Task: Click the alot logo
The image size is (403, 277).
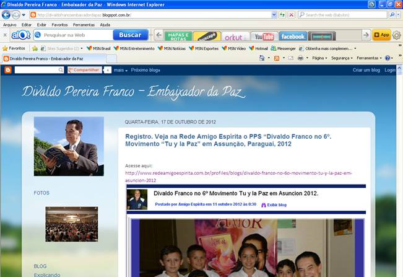Action: point(21,35)
